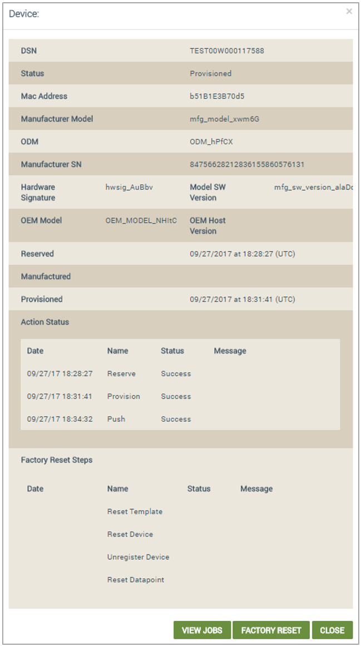Click the Manufacturer SN number
The width and height of the screenshot is (361, 647).
[x=247, y=164]
